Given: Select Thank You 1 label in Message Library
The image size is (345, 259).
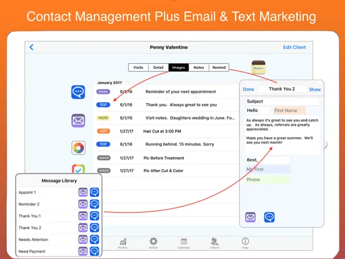Looking at the screenshot, I should [x=29, y=216].
